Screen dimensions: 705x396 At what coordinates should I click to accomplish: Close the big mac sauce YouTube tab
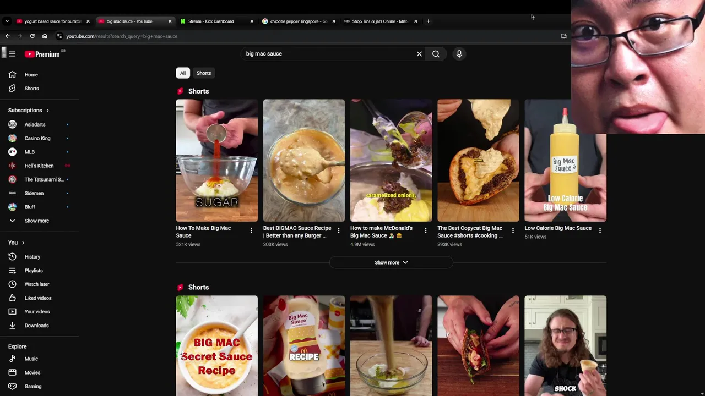pyautogui.click(x=170, y=21)
